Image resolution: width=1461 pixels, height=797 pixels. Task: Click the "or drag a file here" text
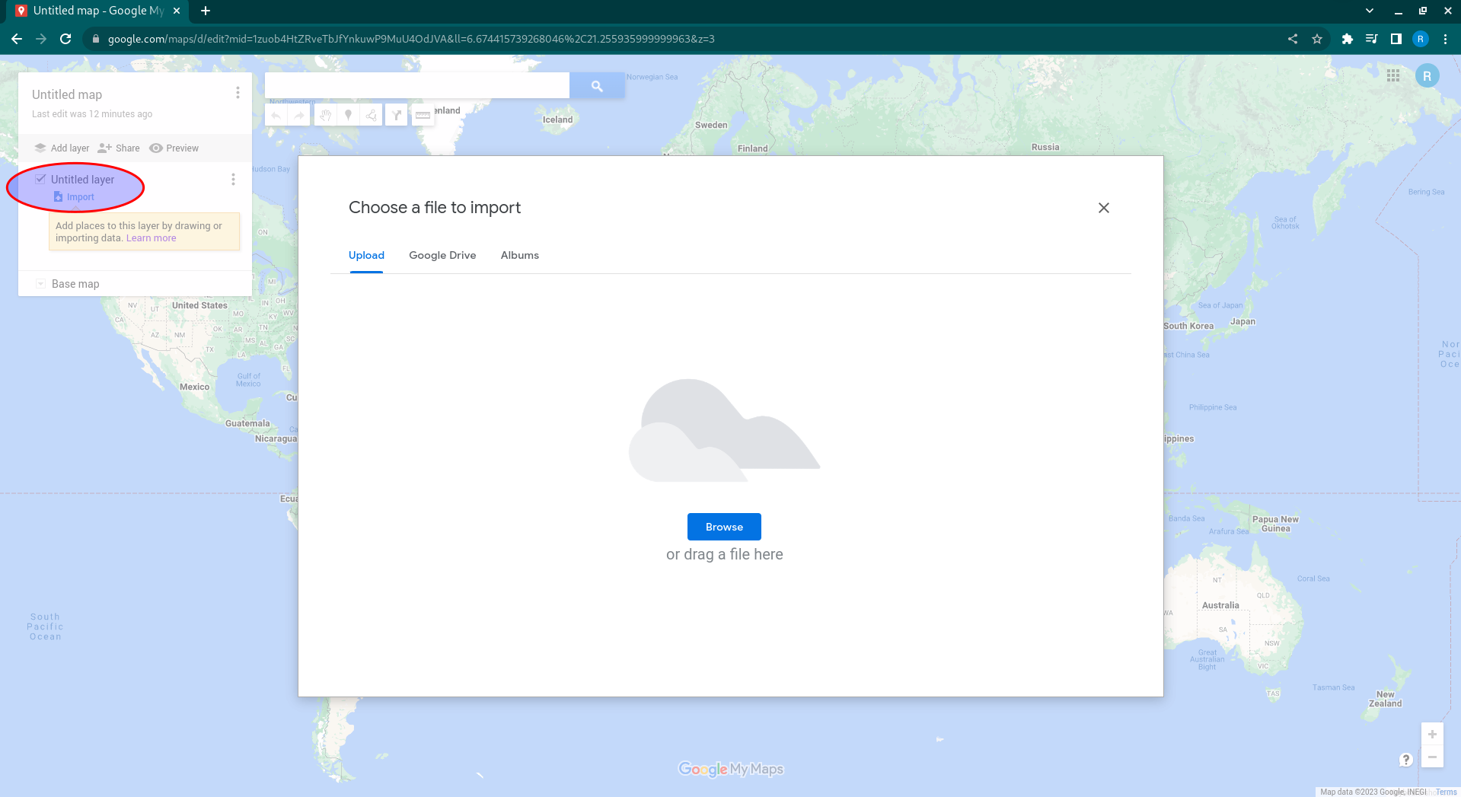(x=725, y=554)
